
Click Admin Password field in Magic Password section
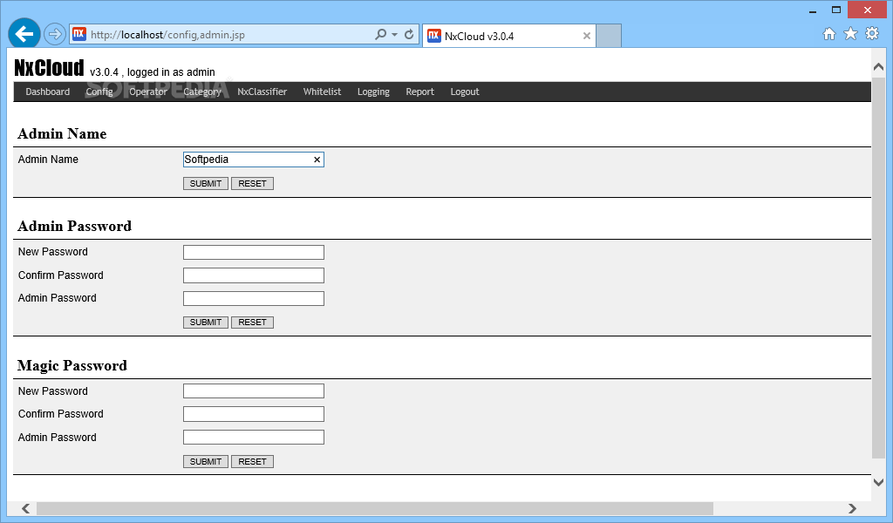pyautogui.click(x=254, y=437)
